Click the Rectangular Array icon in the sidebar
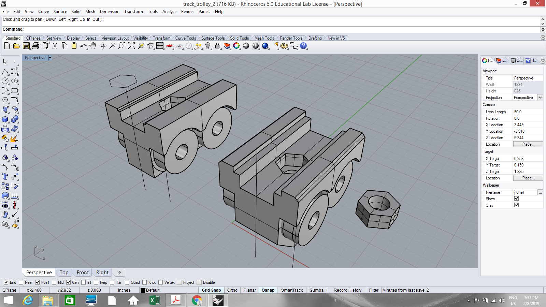This screenshot has height=307, width=546. tap(5, 205)
